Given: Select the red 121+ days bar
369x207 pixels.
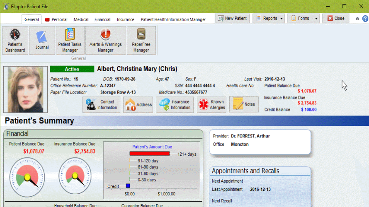Looking at the screenshot, I should (150, 154).
